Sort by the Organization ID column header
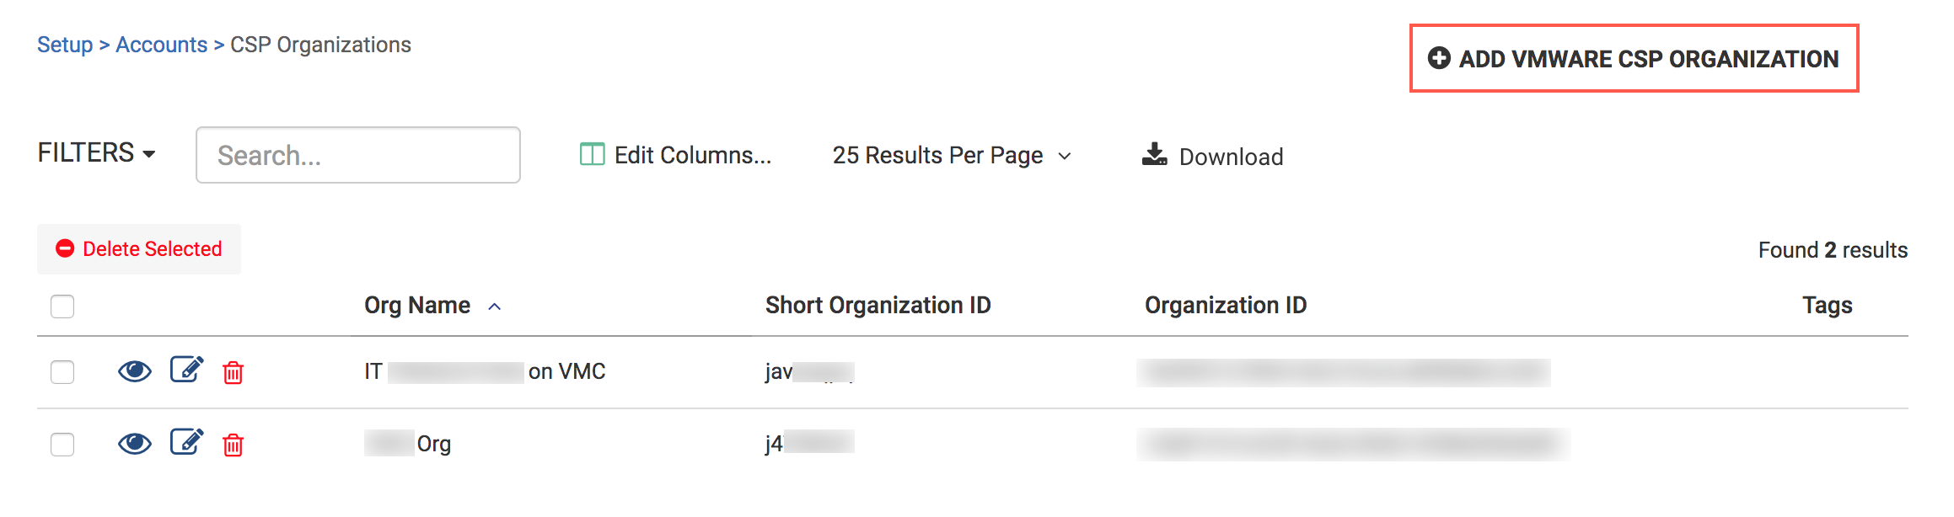 tap(1225, 305)
